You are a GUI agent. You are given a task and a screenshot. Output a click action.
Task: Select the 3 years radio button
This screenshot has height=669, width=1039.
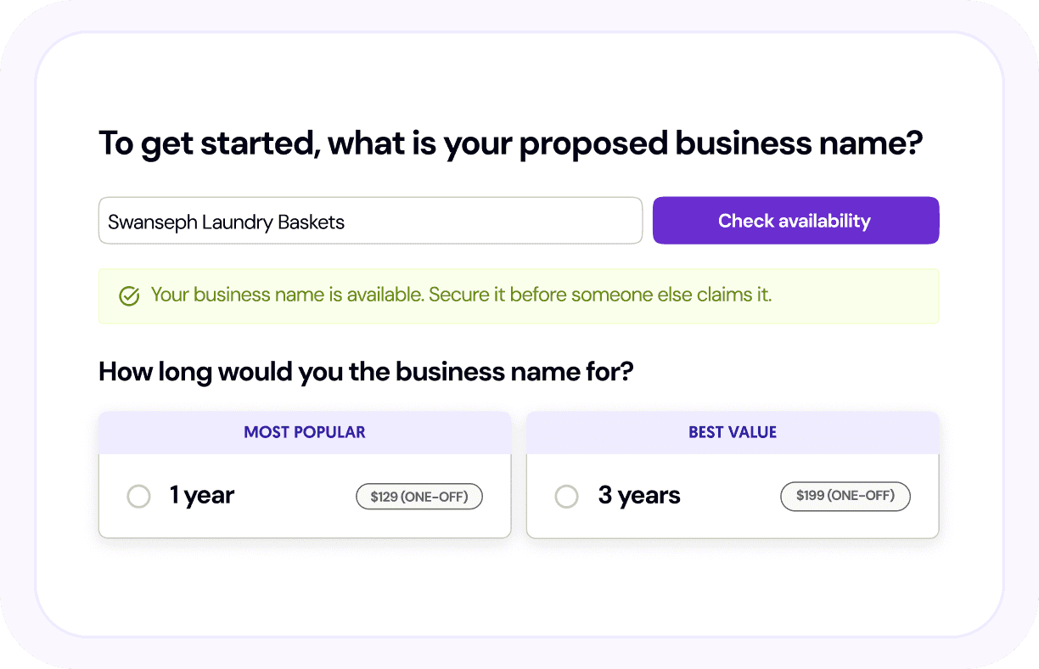point(566,497)
